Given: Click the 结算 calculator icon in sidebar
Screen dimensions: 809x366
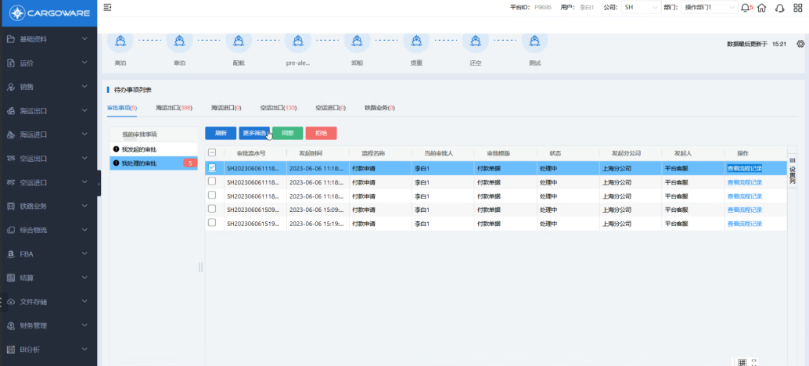Looking at the screenshot, I should (x=10, y=278).
